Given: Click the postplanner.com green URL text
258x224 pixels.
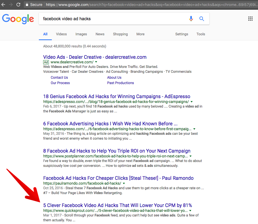Looking at the screenshot, I should pyautogui.click(x=116, y=156).
